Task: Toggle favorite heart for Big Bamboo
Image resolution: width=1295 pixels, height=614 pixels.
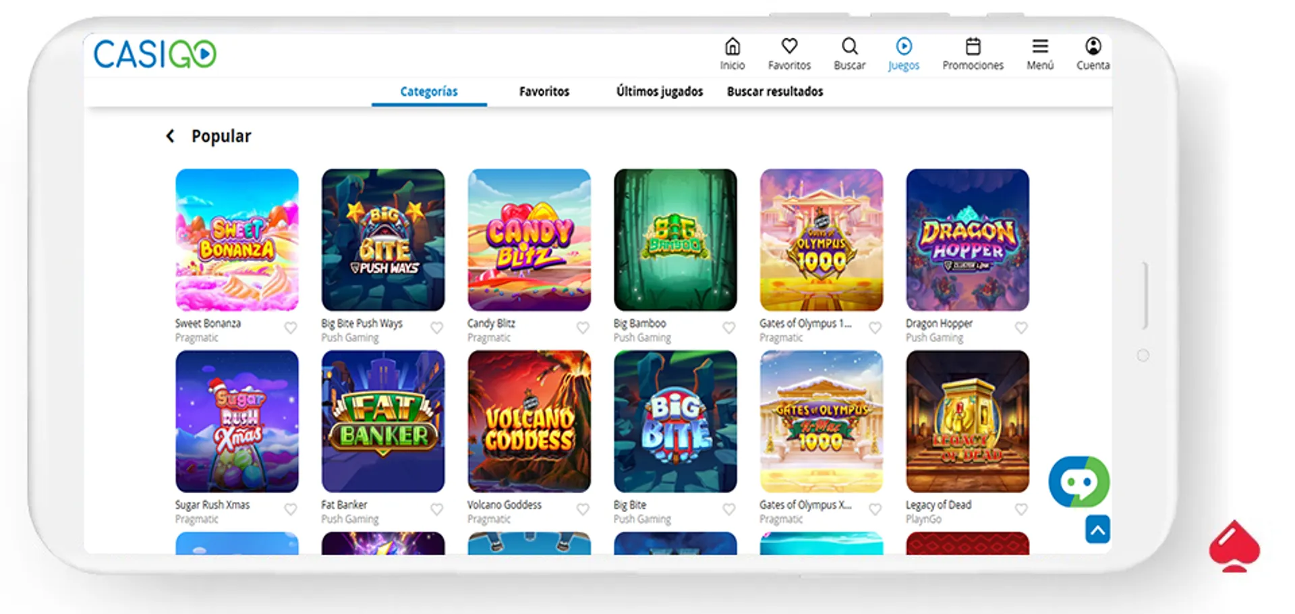Action: coord(729,328)
